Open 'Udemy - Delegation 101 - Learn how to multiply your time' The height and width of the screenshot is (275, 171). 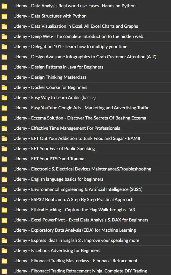[x=70, y=47]
